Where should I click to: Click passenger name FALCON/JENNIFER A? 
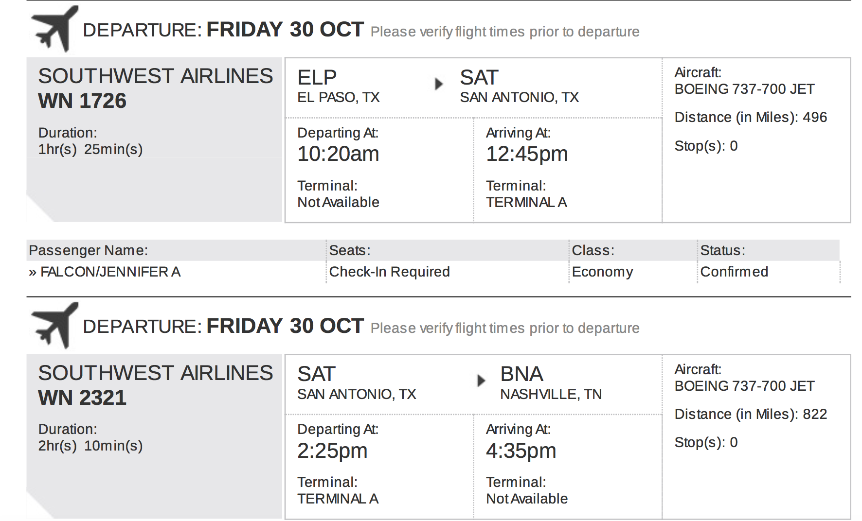click(x=110, y=272)
